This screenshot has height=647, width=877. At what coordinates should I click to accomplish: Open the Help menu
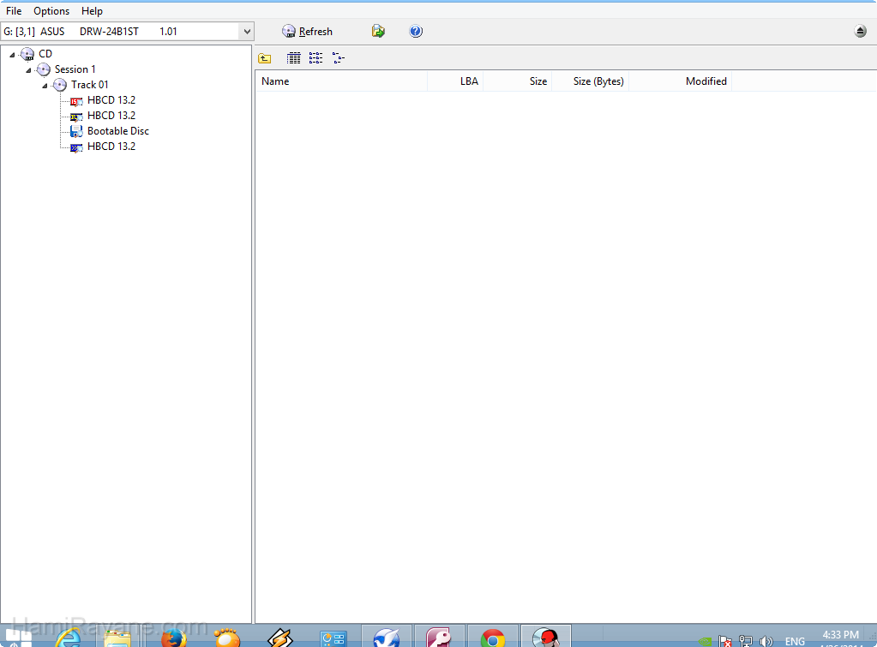click(x=92, y=11)
